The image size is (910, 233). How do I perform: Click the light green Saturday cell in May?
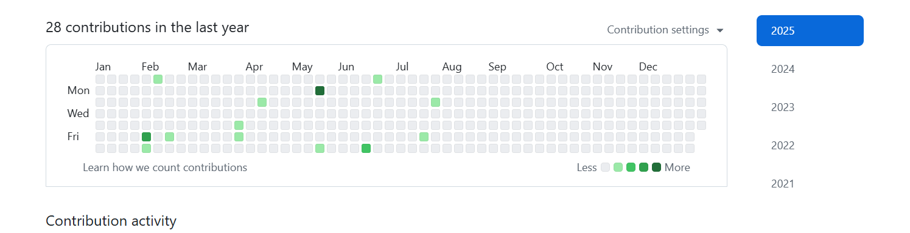point(320,148)
